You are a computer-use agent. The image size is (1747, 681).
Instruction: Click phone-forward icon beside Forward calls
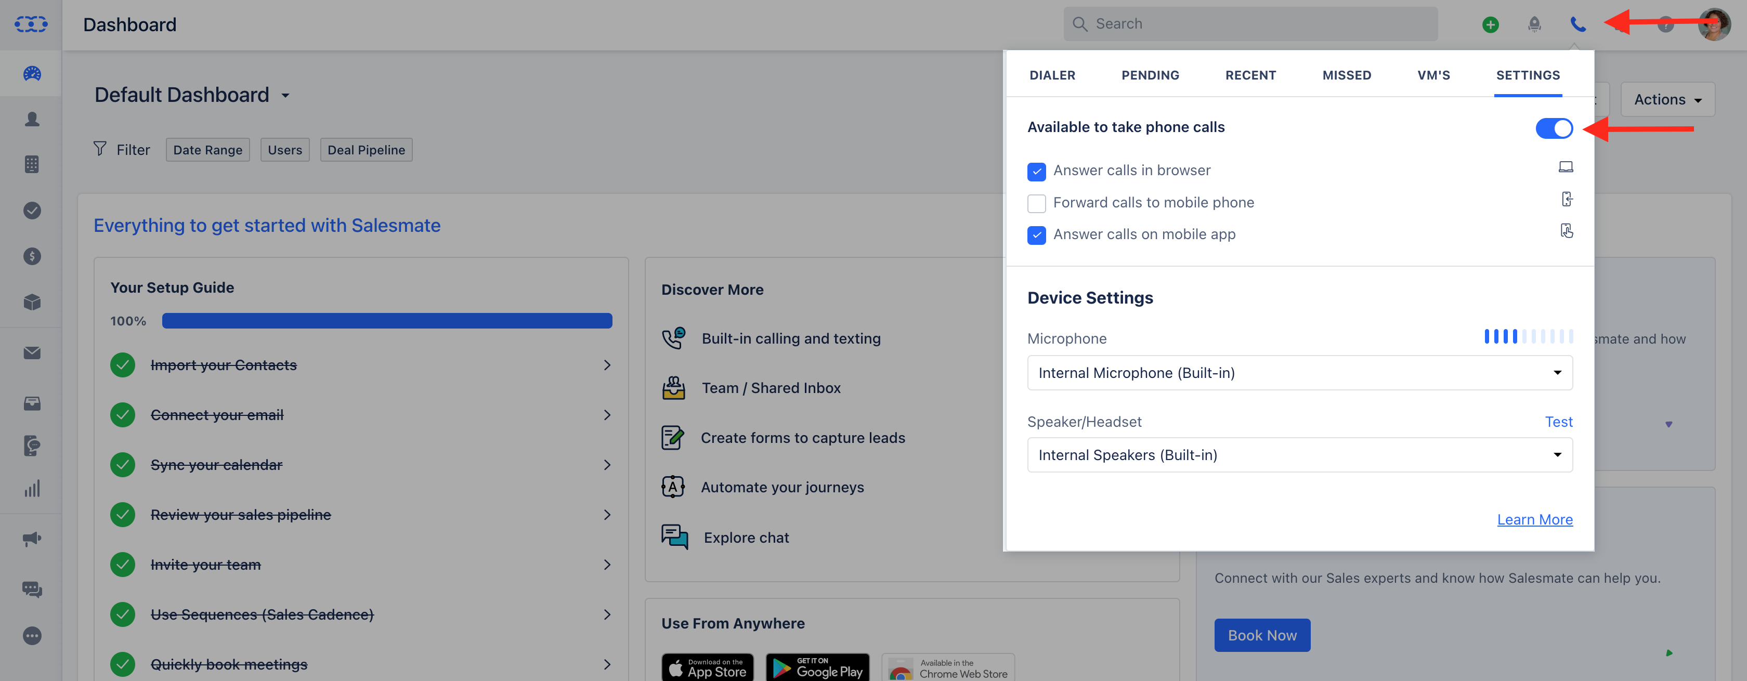click(x=1567, y=199)
